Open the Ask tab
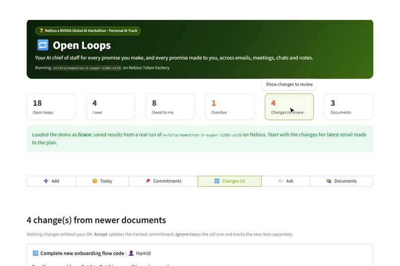 pos(286,181)
